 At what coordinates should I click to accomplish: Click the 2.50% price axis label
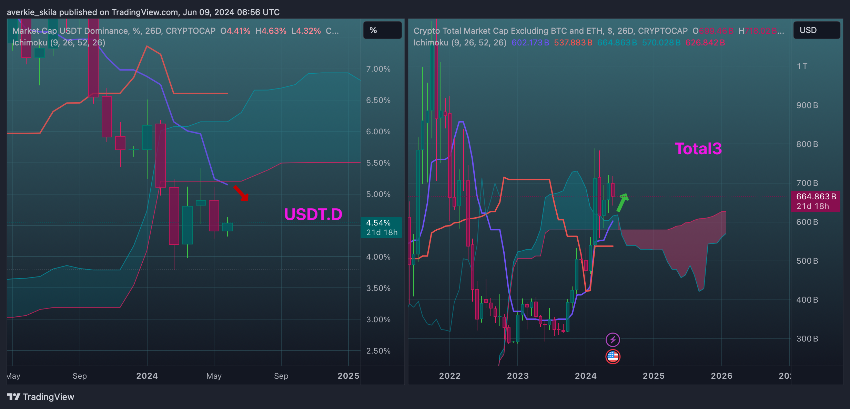pyautogui.click(x=378, y=351)
